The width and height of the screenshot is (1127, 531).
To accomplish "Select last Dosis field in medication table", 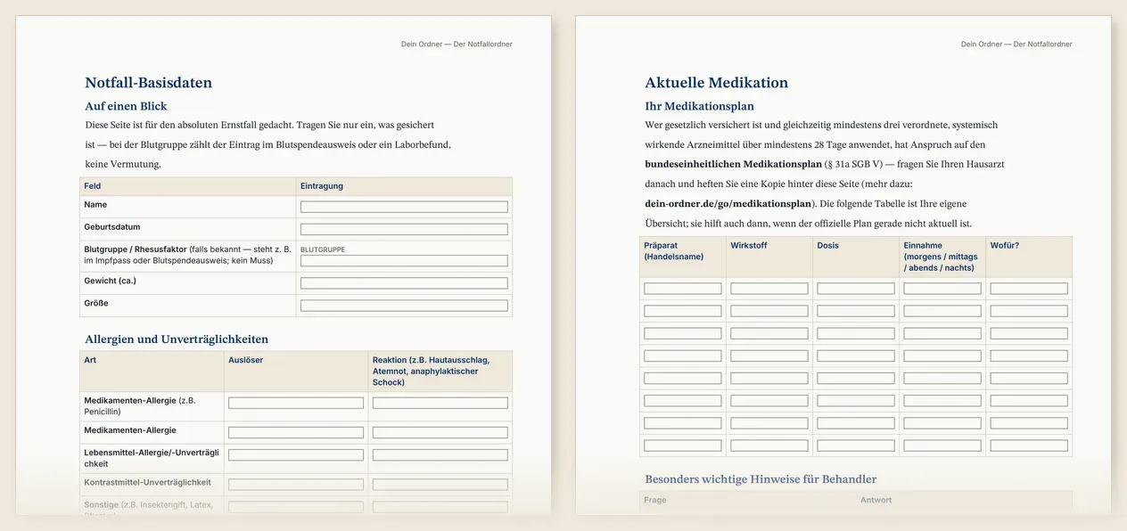I will (856, 445).
